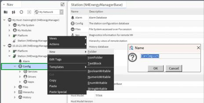Select IconFolder in New submenu
This screenshot has width=204, height=103.
pos(100,57)
